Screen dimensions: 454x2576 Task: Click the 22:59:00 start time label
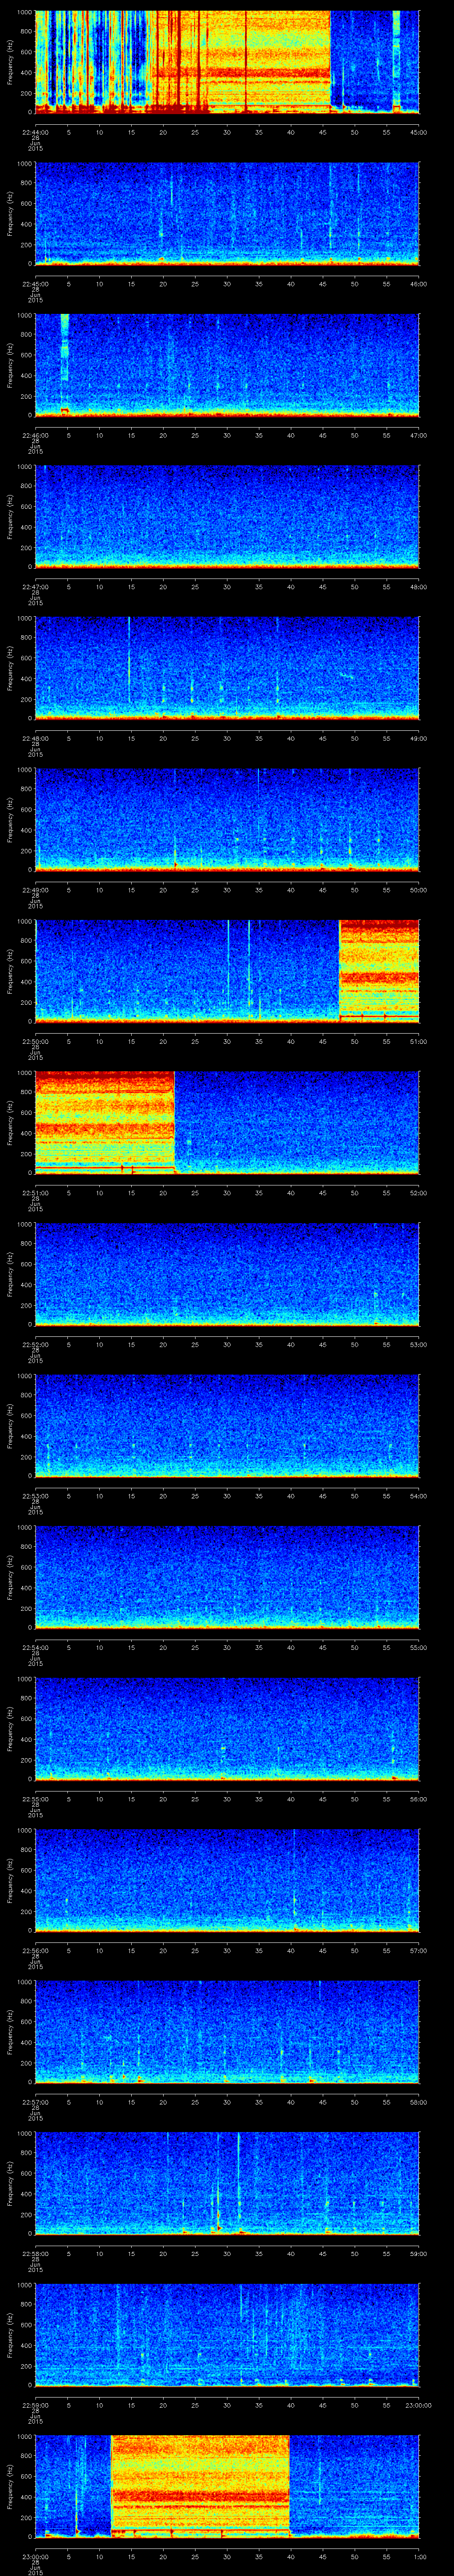36,2405
